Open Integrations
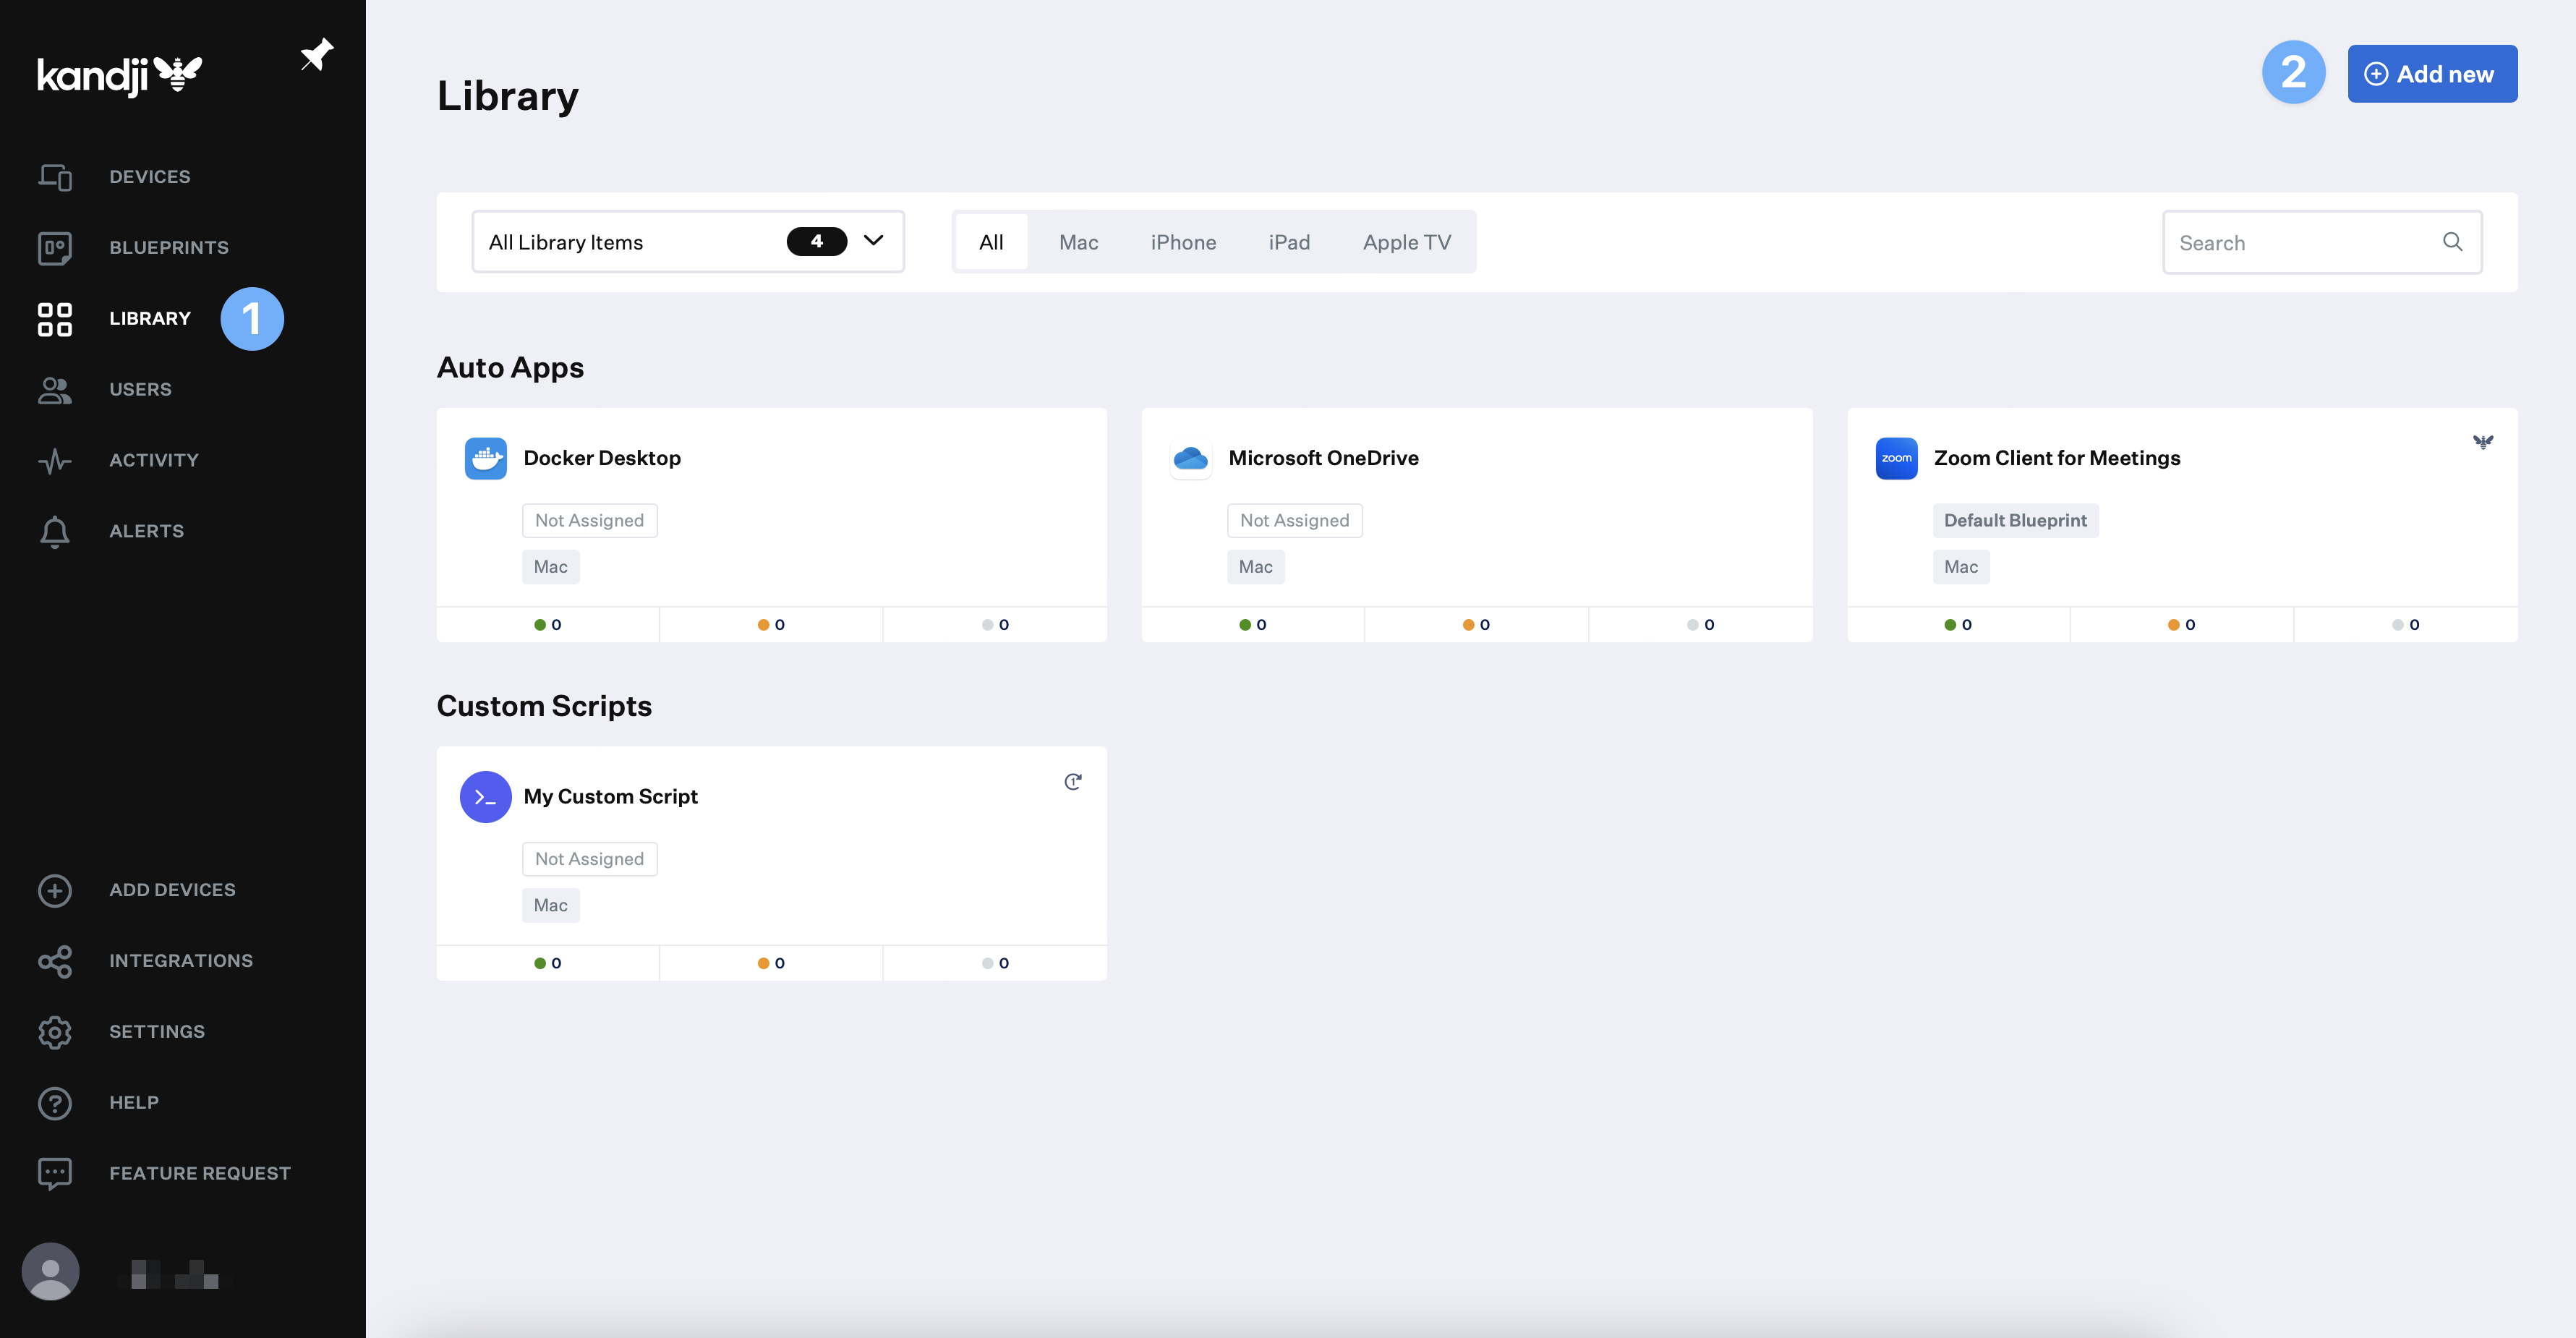 pos(181,960)
